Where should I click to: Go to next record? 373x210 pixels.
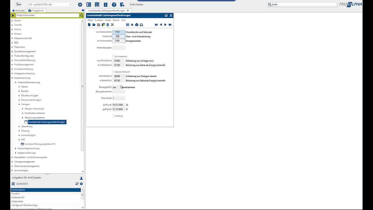tap(165, 25)
